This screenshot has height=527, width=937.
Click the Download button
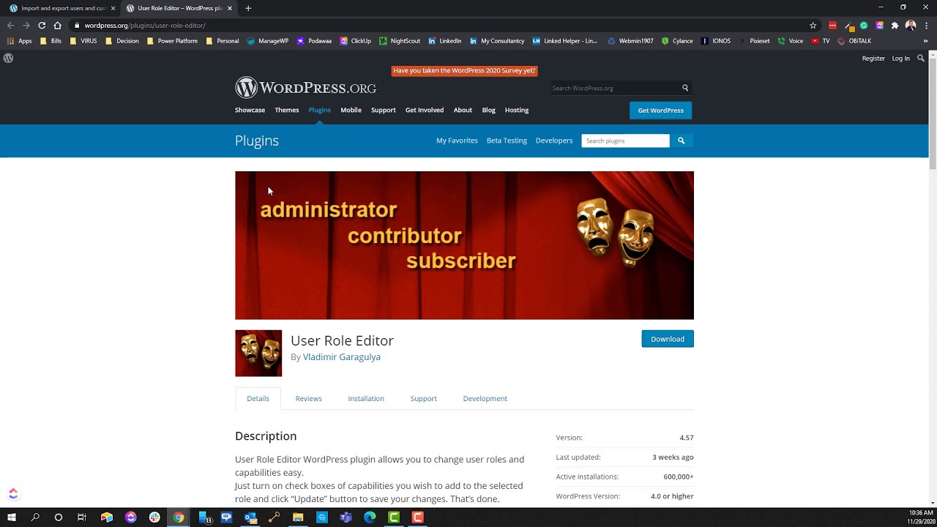[668, 339]
